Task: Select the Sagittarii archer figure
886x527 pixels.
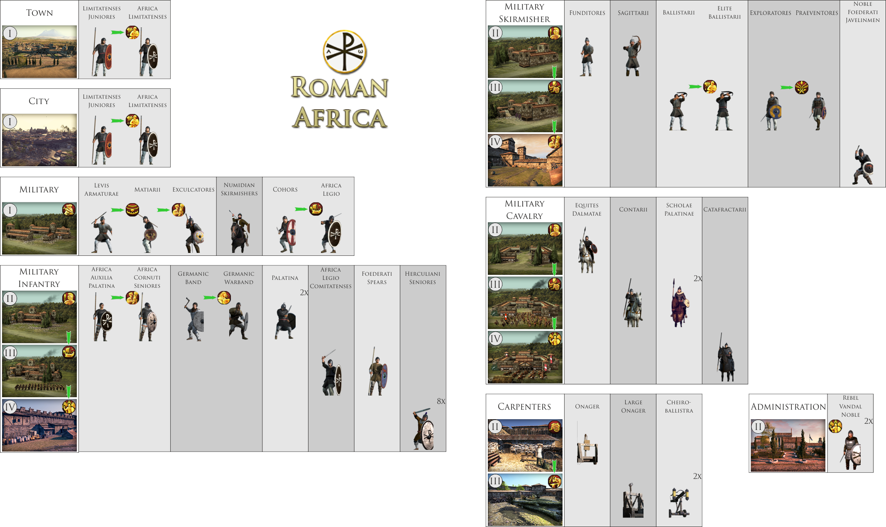Action: pos(633,56)
